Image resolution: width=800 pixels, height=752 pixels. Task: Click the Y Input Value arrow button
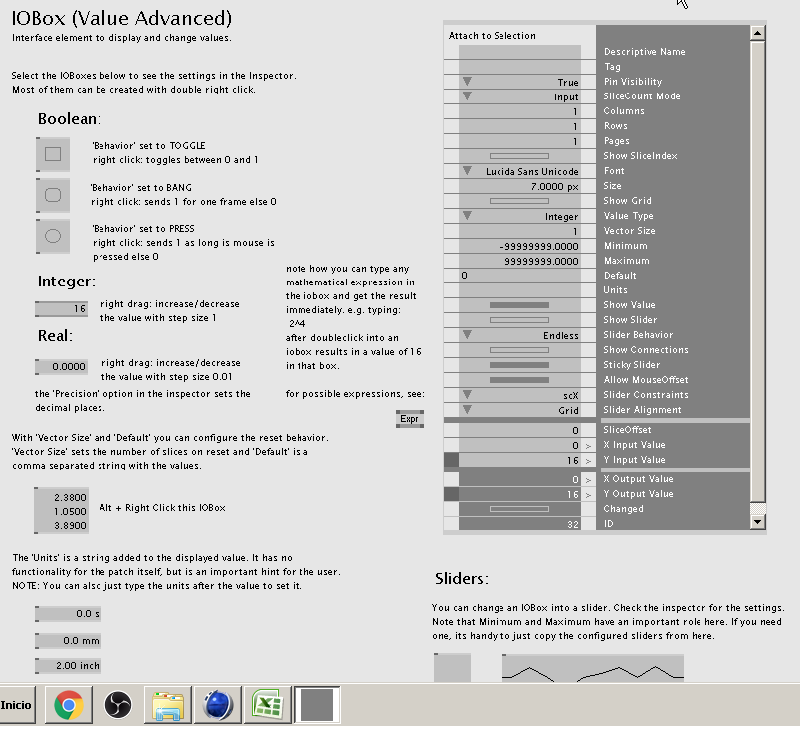pyautogui.click(x=588, y=461)
